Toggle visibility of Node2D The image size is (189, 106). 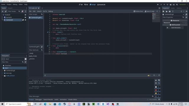[25, 15]
